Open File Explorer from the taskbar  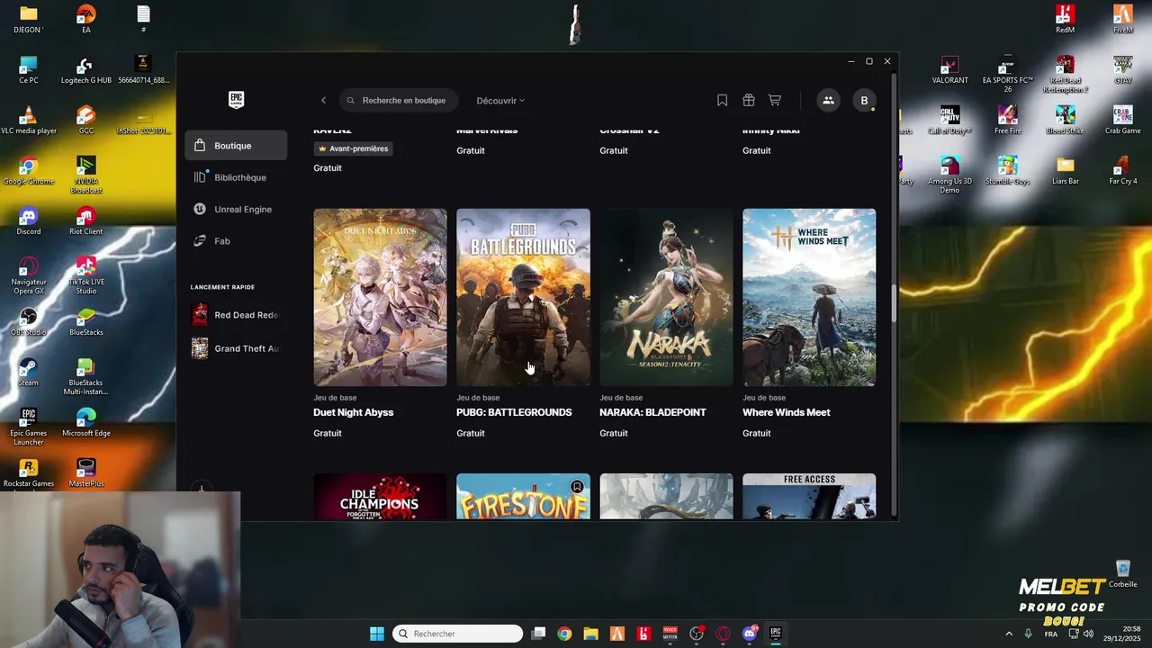[x=590, y=634]
